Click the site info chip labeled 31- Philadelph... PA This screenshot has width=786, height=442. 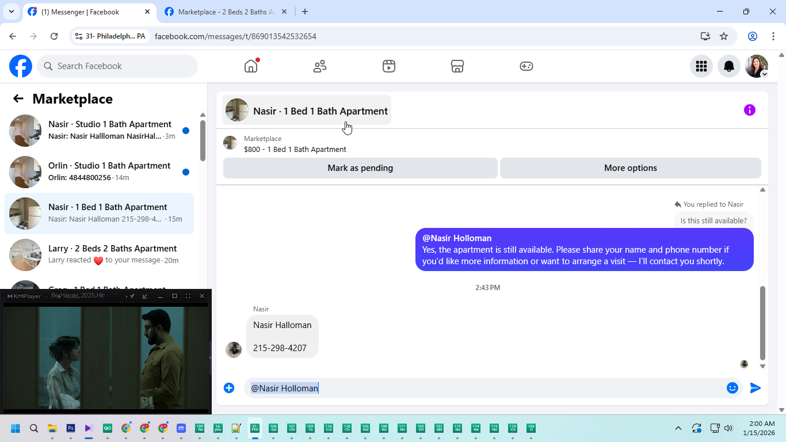(110, 36)
